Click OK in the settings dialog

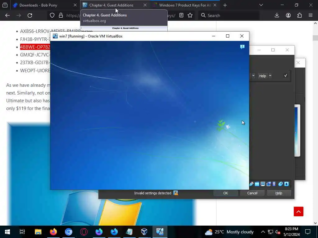pyautogui.click(x=225, y=193)
